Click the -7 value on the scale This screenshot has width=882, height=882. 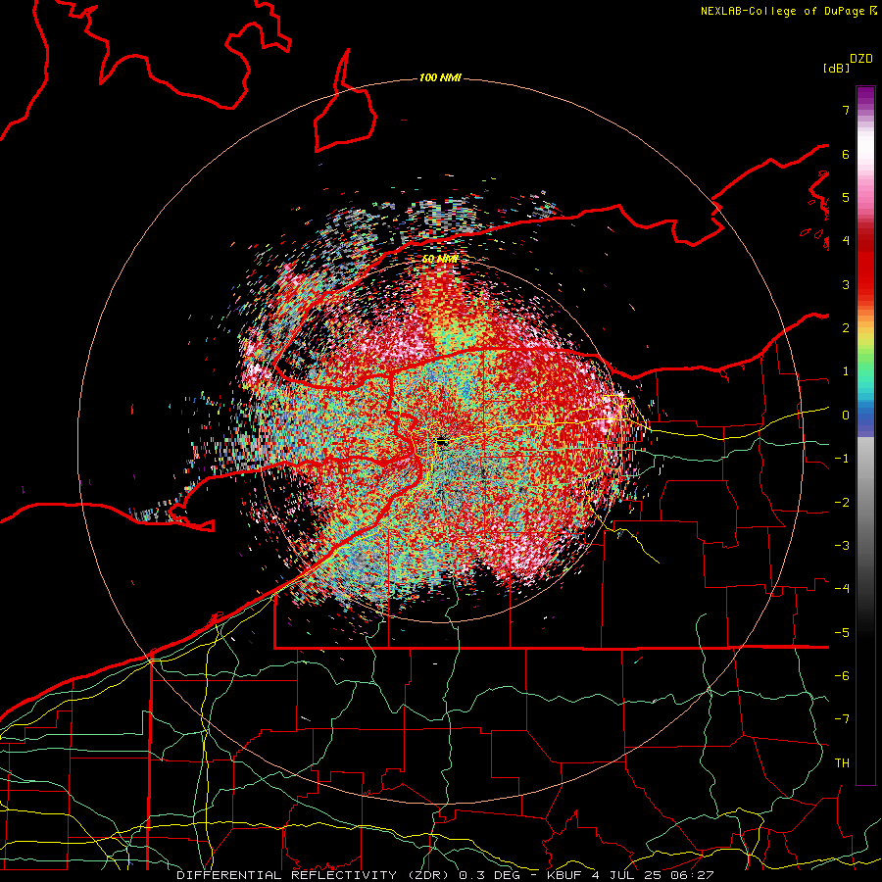(842, 719)
